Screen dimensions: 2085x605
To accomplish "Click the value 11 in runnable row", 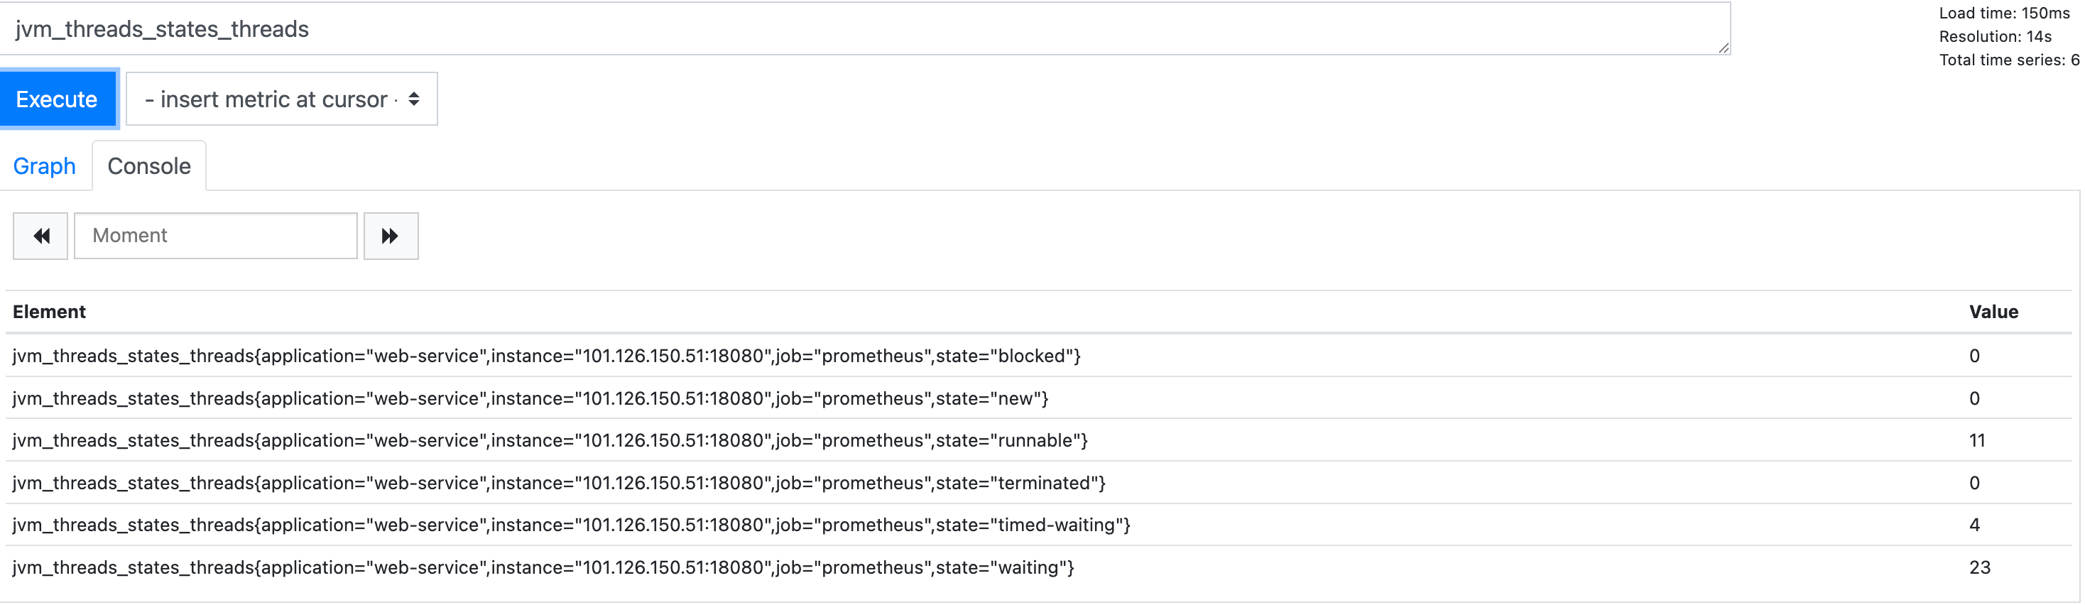I will [x=1976, y=440].
